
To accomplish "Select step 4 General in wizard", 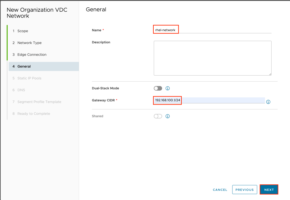I will (x=24, y=67).
